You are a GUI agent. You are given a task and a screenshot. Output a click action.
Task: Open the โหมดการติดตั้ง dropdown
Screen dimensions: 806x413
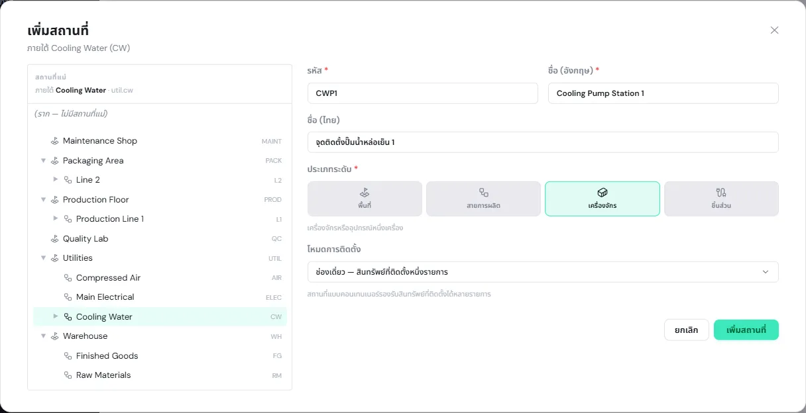(x=543, y=272)
